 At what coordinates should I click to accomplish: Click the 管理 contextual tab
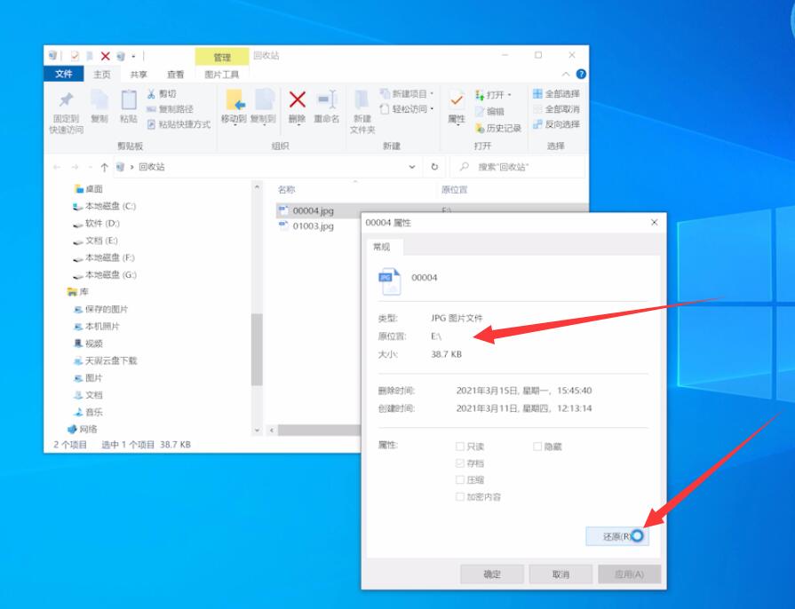coord(221,57)
